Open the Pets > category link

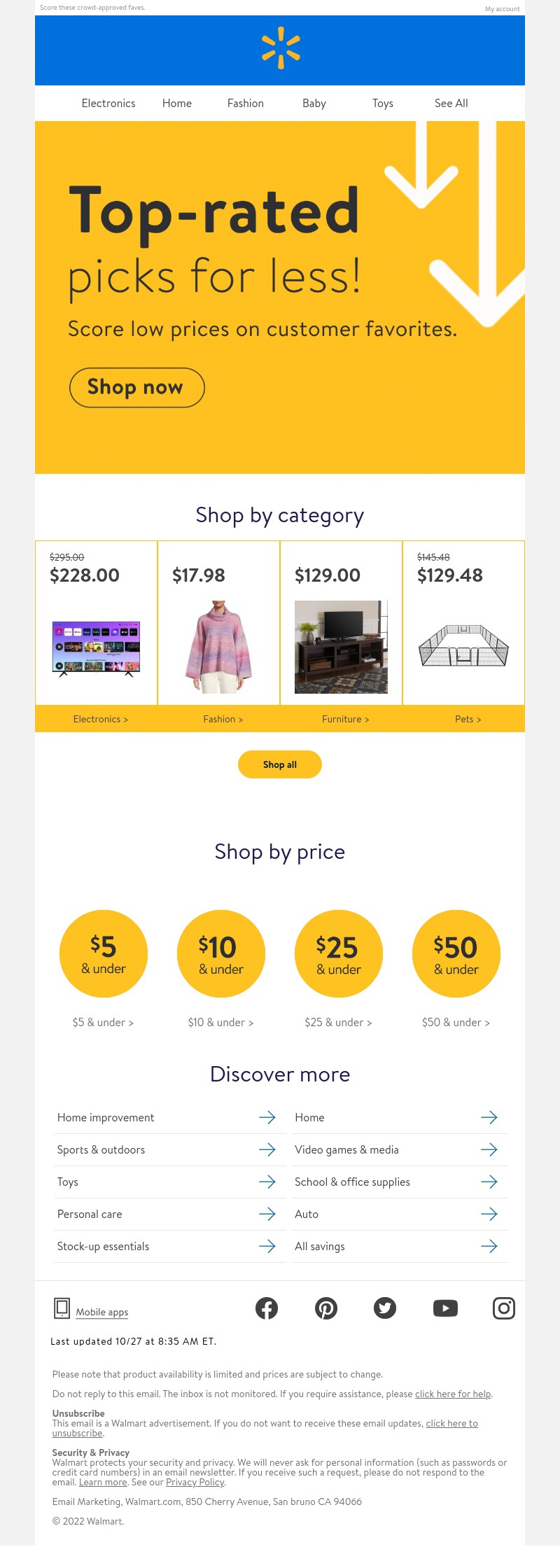468,719
